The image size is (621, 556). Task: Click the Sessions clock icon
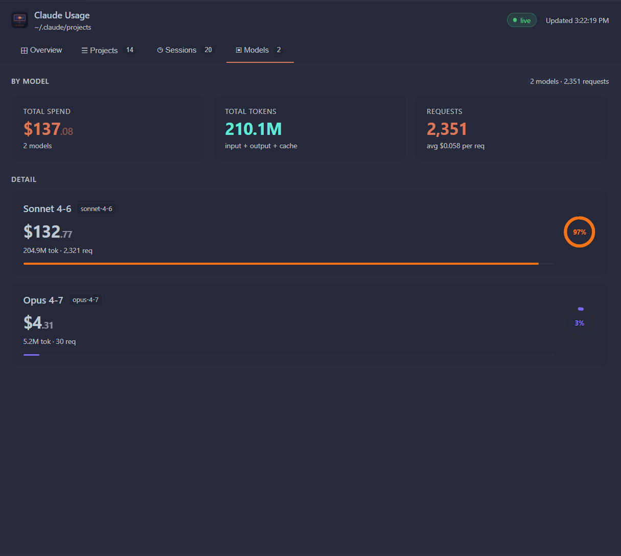(160, 51)
